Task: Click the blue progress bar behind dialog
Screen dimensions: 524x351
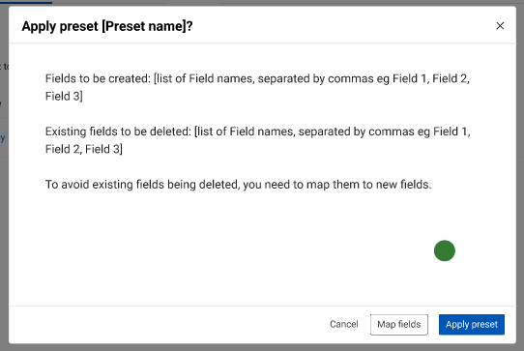Action: click(x=26, y=2)
